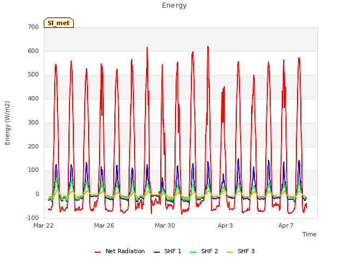Screen dimensions: 350x262
Task: Click the 700 y-axis tick label
Action: (x=33, y=27)
